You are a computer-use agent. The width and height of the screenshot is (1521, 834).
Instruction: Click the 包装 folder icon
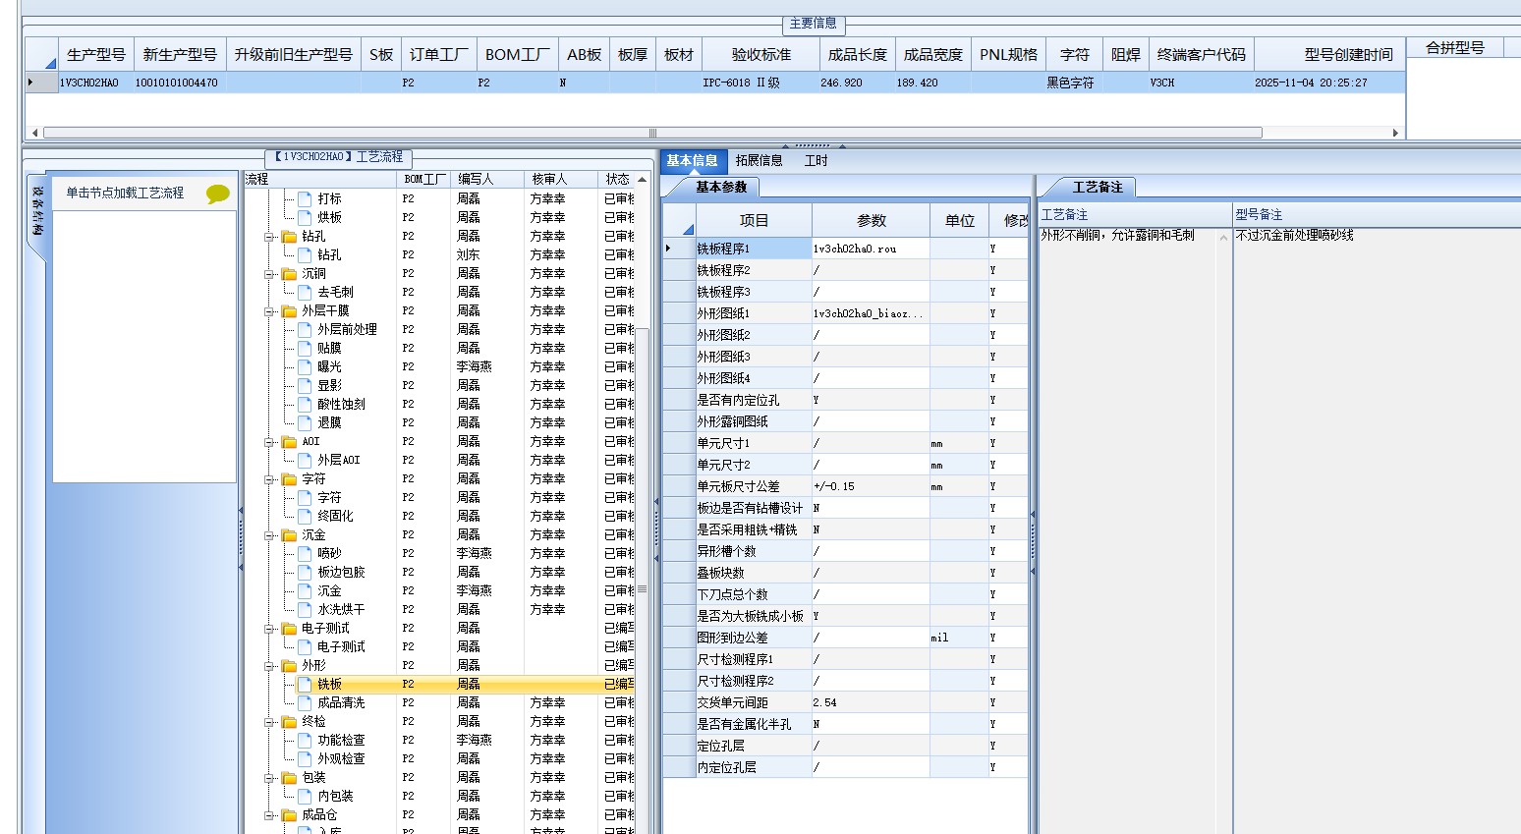click(x=289, y=778)
